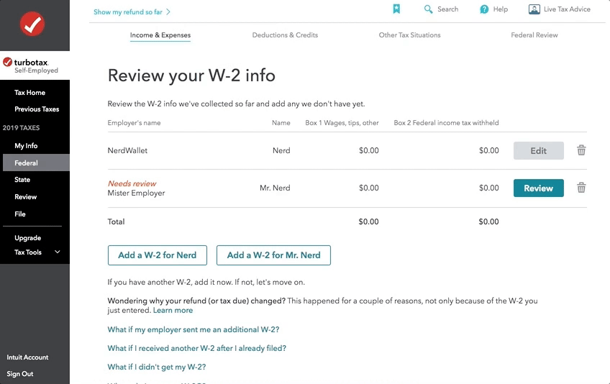Open the Learn more link

(173, 311)
